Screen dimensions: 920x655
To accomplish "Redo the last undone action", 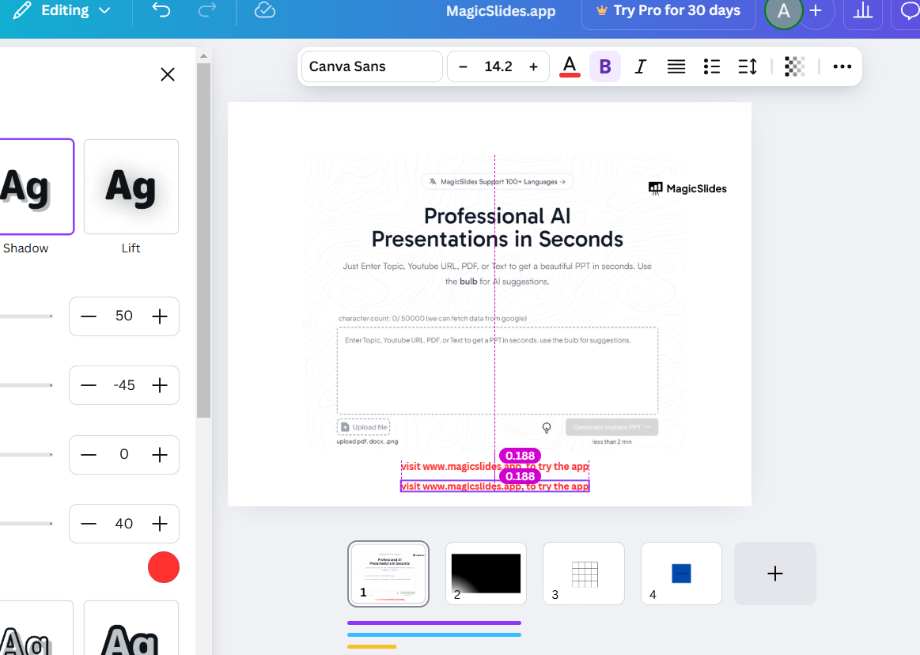I will click(x=207, y=10).
